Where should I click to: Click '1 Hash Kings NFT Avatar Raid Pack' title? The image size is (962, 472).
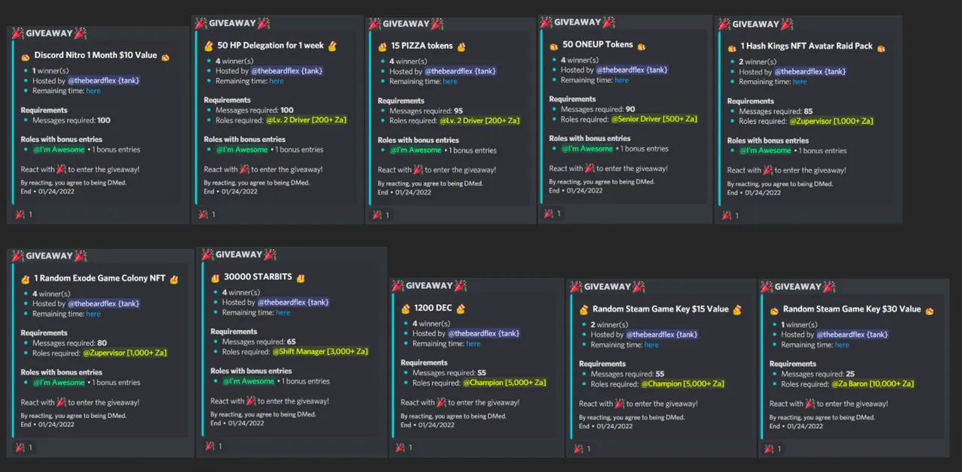[806, 47]
